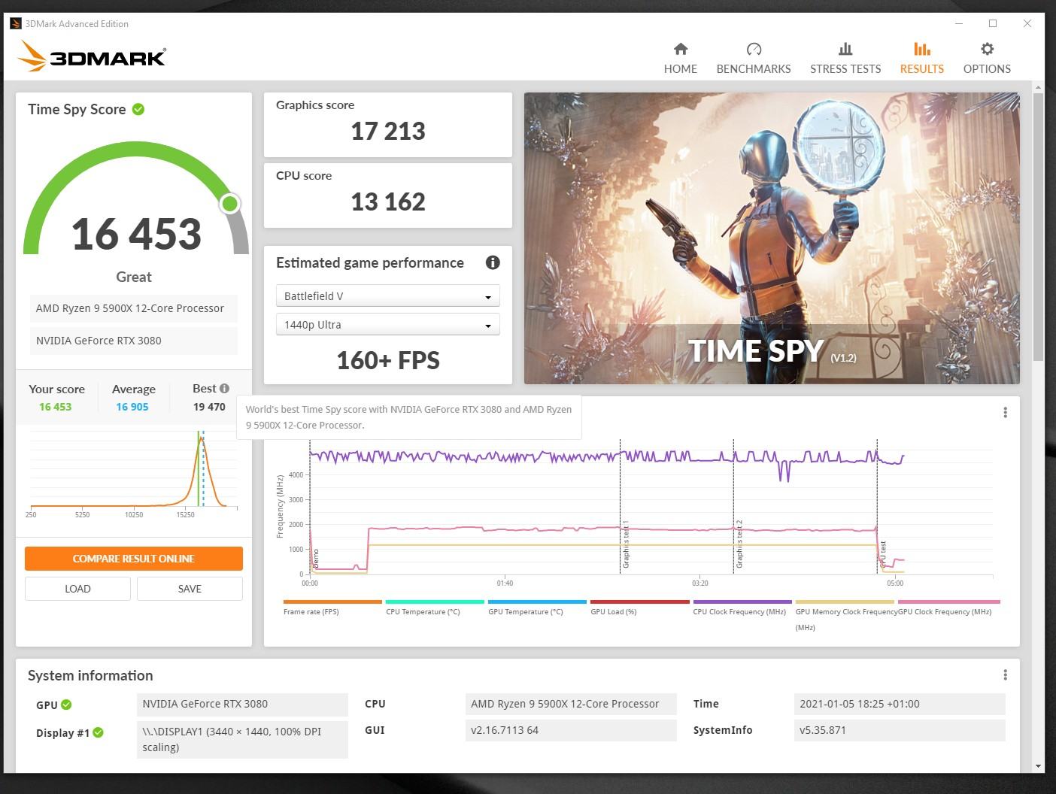
Task: Open the Estimated game performance info icon
Action: [x=493, y=262]
